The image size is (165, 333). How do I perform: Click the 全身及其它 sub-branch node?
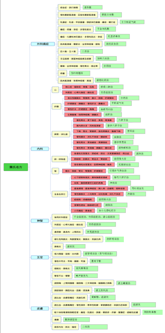[x=60, y=194]
